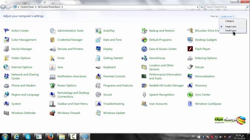Open the Windows Start button
Image resolution: width=250 pixels, height=140 pixels.
(x=5, y=136)
